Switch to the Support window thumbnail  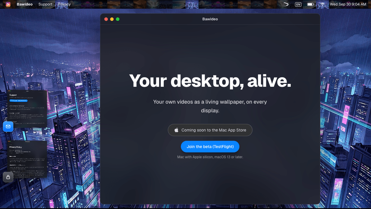[27, 109]
